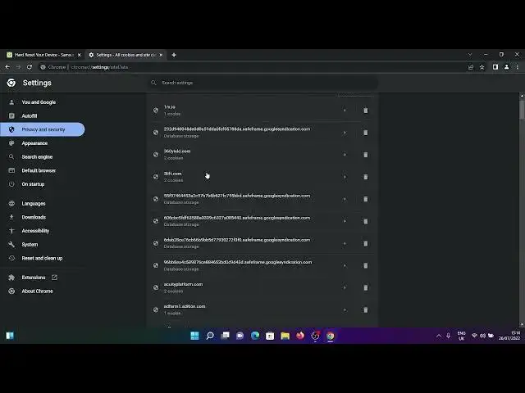Image resolution: width=525 pixels, height=393 pixels.
Task: Delete the 96bb8 safeframe.googlesyndication.com entry
Action: [366, 265]
